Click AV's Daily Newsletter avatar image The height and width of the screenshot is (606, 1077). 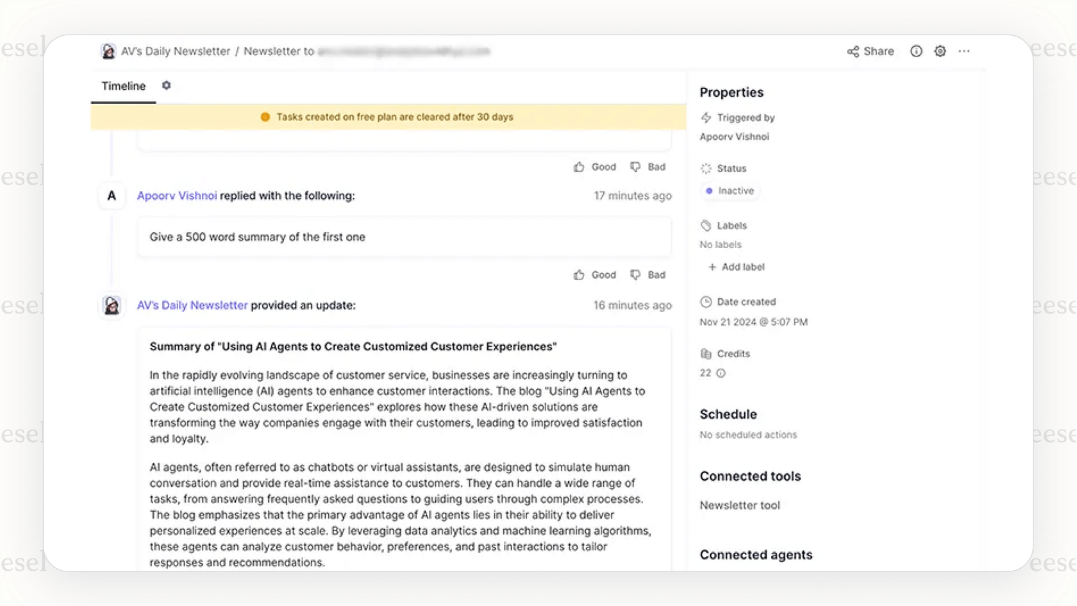(x=112, y=306)
